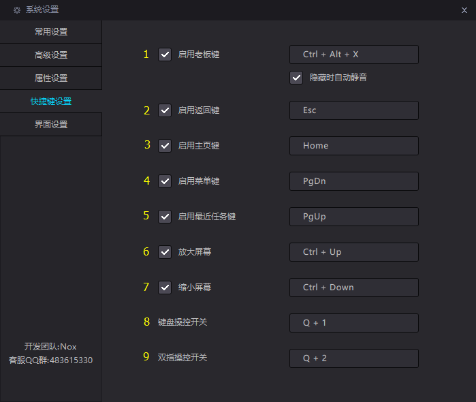Click the Ctrl + Alt + X hotkey field
This screenshot has height=402, width=476.
point(353,55)
